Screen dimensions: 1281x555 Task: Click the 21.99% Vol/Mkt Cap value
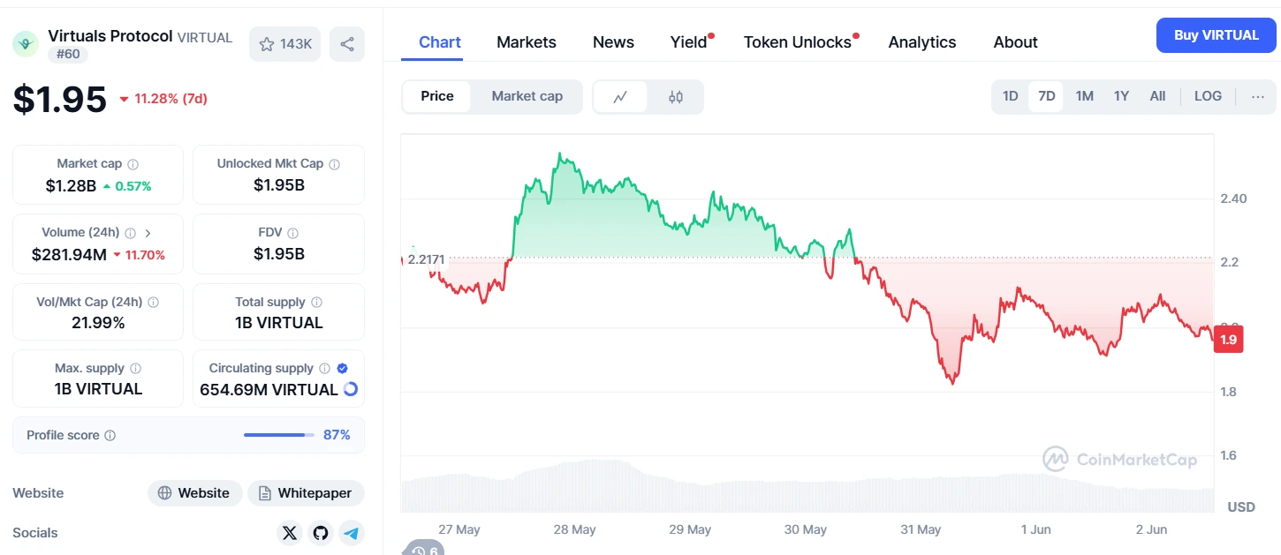click(98, 323)
